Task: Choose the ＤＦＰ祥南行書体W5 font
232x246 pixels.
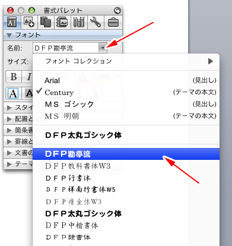Action: 126,190
